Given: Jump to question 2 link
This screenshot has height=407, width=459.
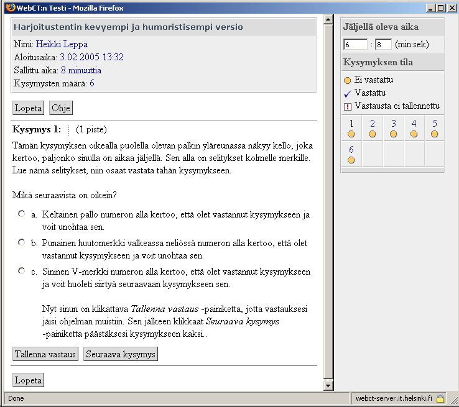Looking at the screenshot, I should (373, 124).
